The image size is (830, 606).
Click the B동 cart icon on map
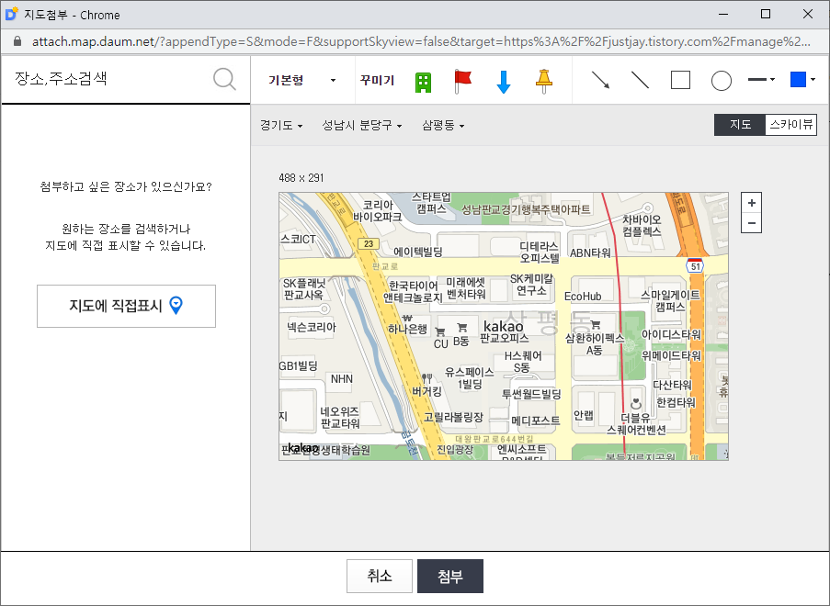461,328
